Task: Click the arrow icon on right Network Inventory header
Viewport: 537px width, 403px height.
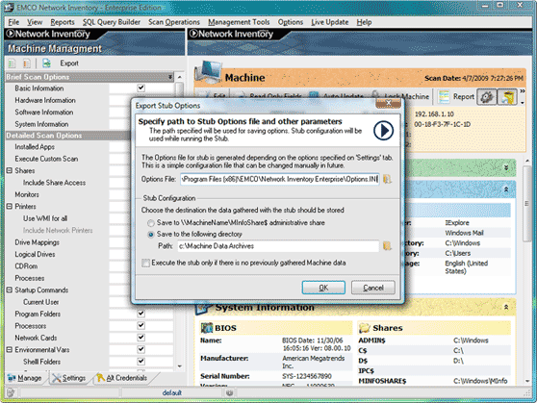Action: [x=193, y=34]
